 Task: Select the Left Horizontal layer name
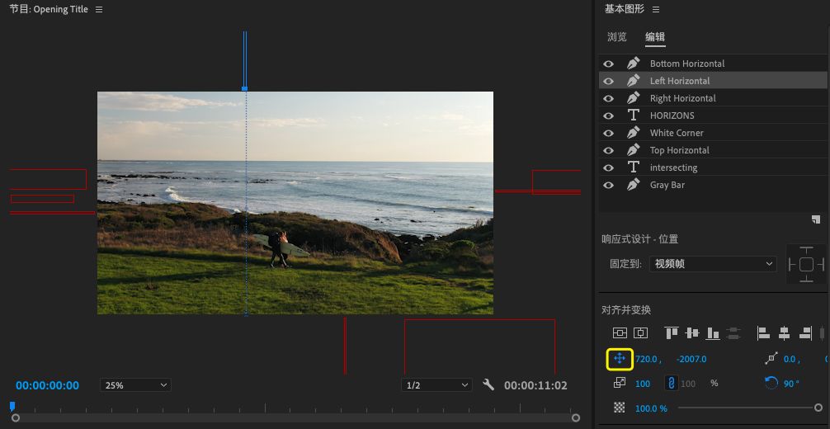(x=680, y=81)
